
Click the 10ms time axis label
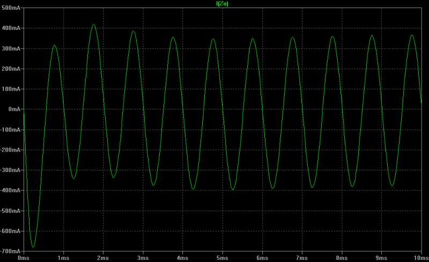coord(421,258)
